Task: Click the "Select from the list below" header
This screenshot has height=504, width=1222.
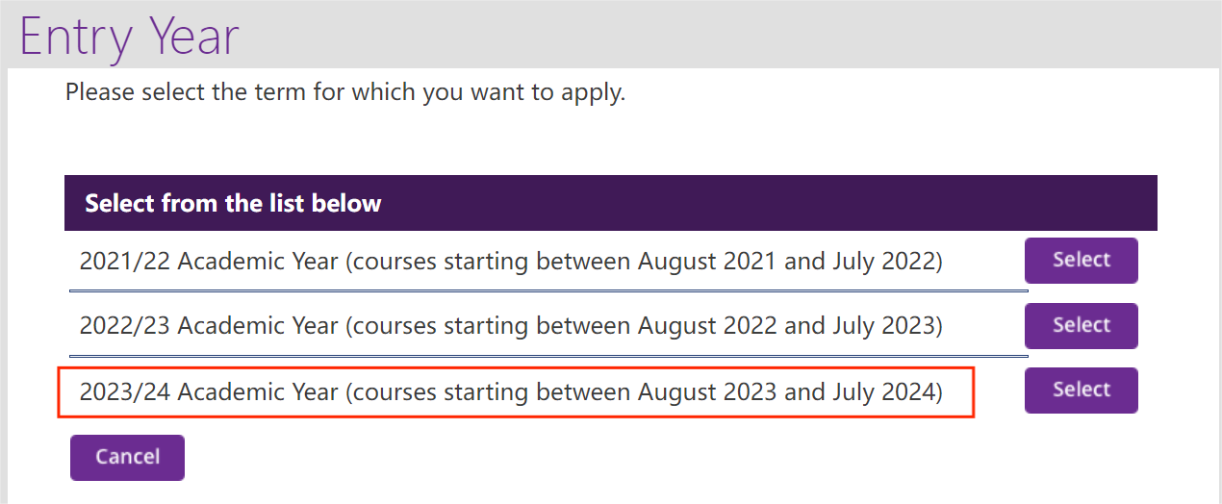Action: point(233,203)
